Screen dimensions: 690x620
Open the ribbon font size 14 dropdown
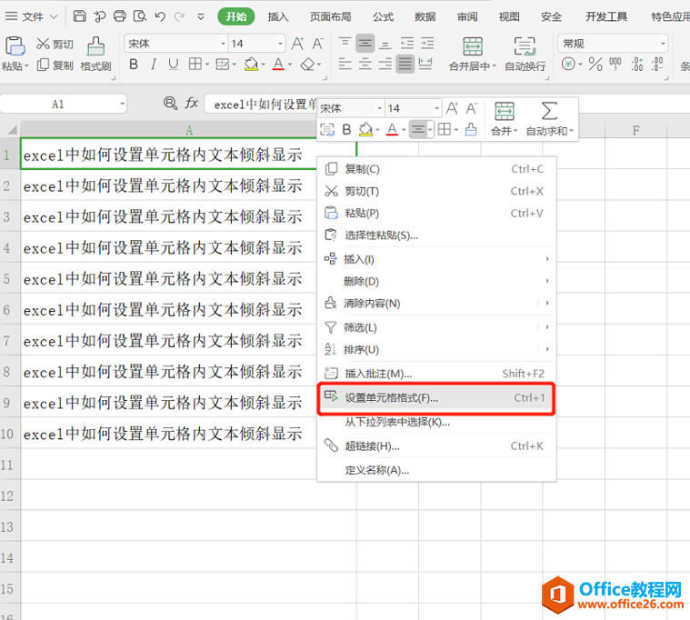(x=280, y=44)
